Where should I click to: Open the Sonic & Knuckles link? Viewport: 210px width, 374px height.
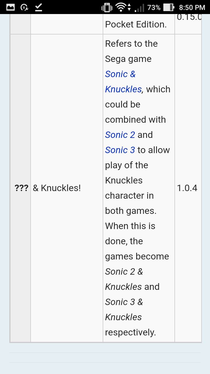[x=123, y=82]
